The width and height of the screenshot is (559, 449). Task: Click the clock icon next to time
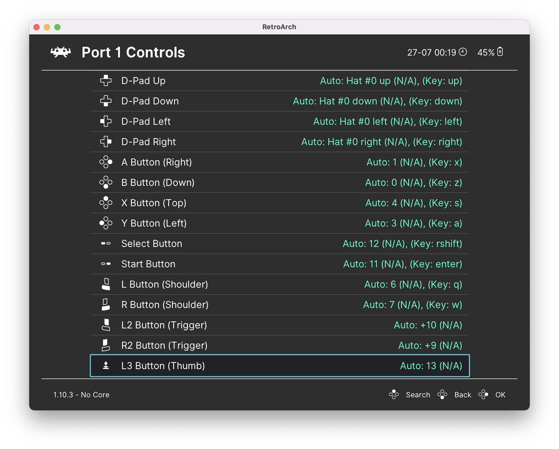(x=463, y=52)
